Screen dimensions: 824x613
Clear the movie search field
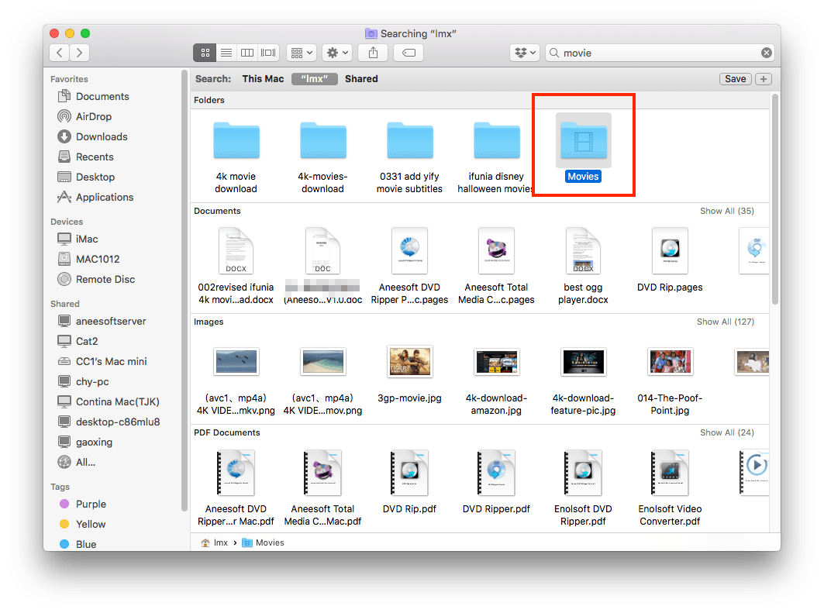coord(766,53)
